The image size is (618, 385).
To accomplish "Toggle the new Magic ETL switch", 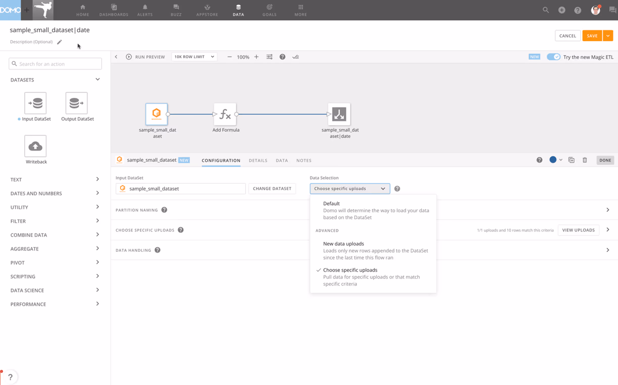I will 553,57.
